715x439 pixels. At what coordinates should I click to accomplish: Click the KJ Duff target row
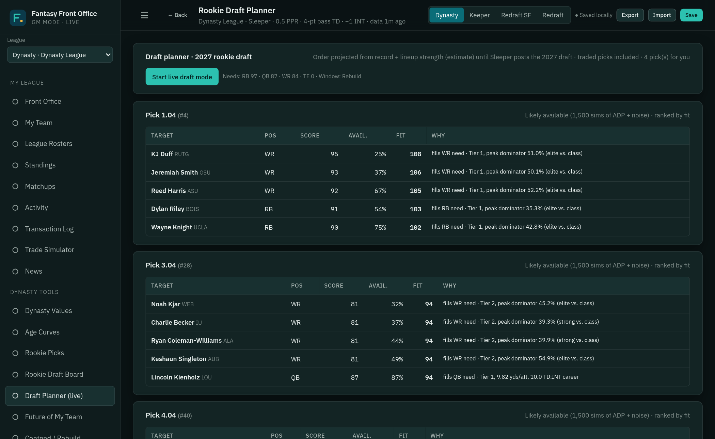pos(418,154)
